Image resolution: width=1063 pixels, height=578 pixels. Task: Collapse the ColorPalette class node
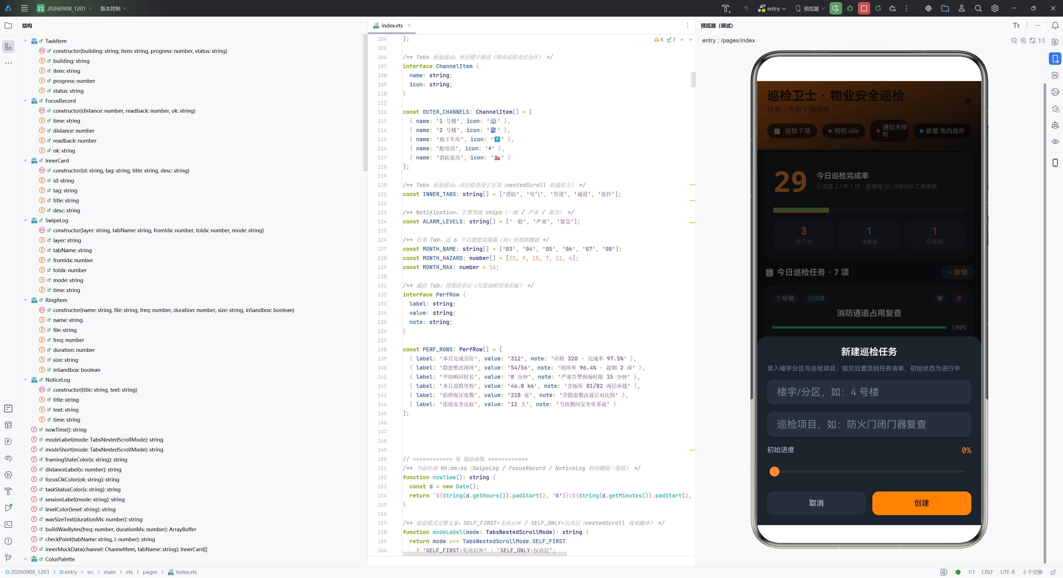pyautogui.click(x=25, y=559)
